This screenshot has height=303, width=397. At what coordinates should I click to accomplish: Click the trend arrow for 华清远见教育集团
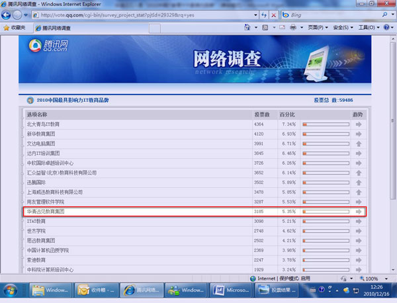(359, 212)
